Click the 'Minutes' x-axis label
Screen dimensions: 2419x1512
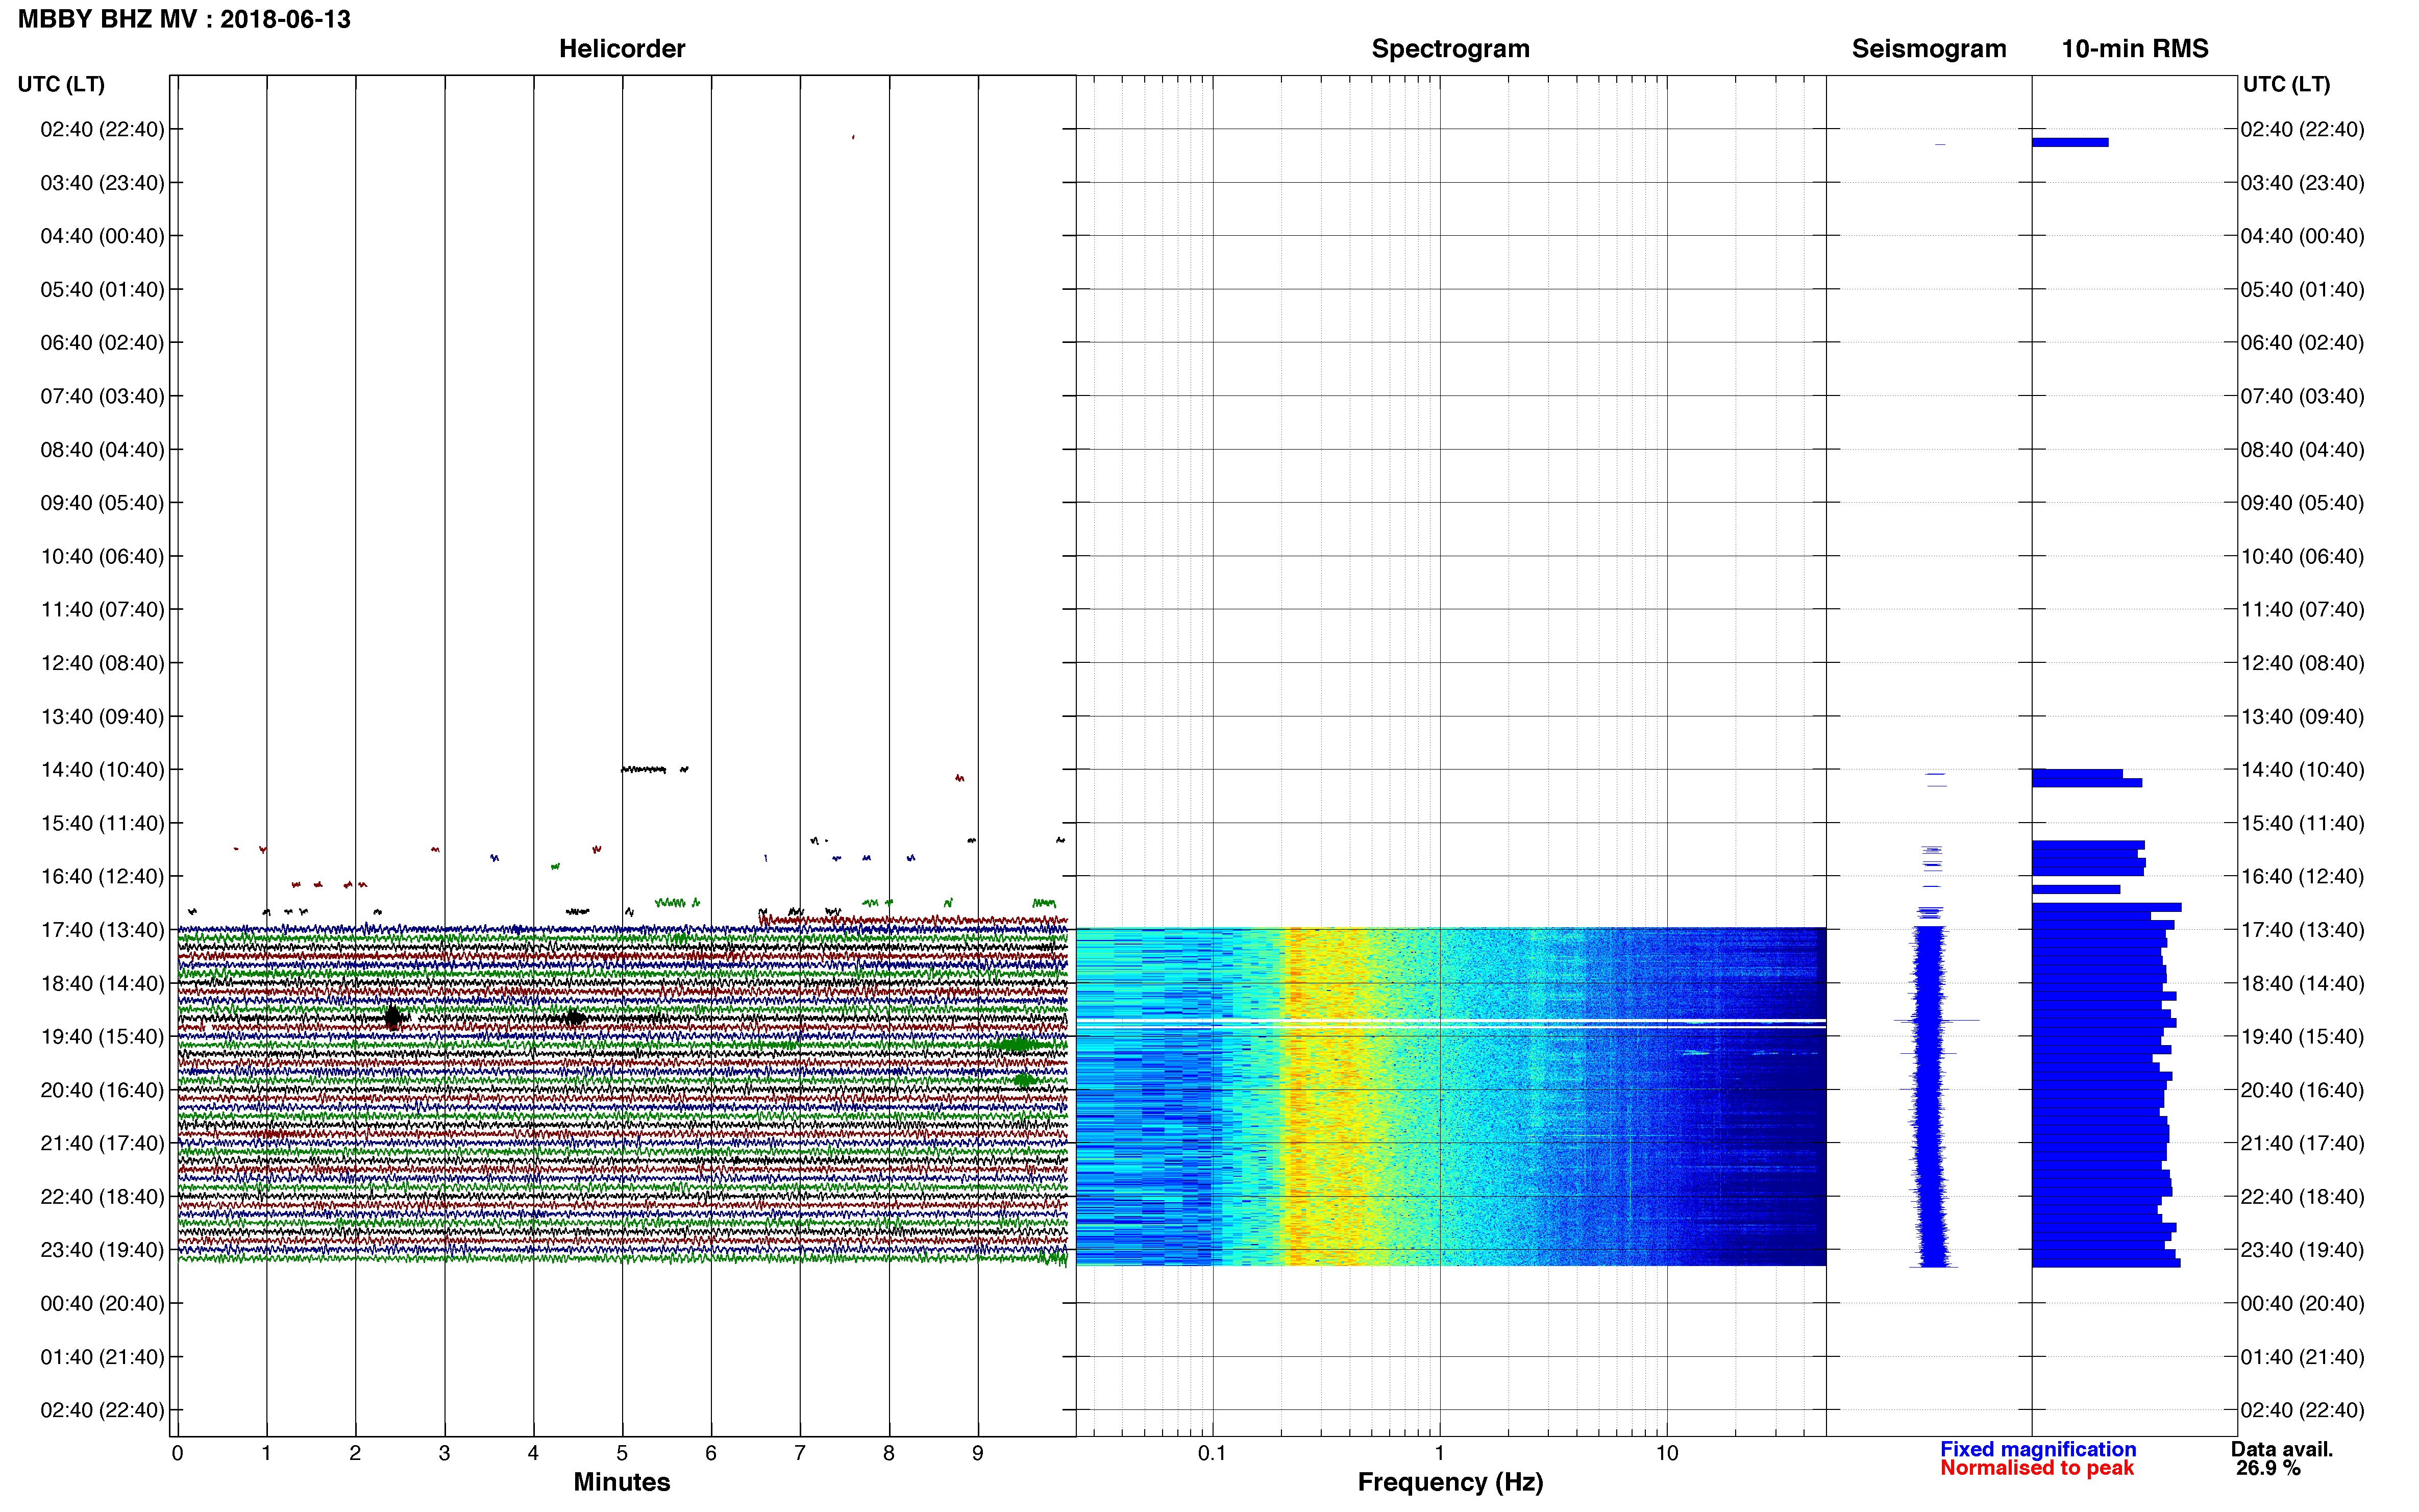tap(622, 1482)
